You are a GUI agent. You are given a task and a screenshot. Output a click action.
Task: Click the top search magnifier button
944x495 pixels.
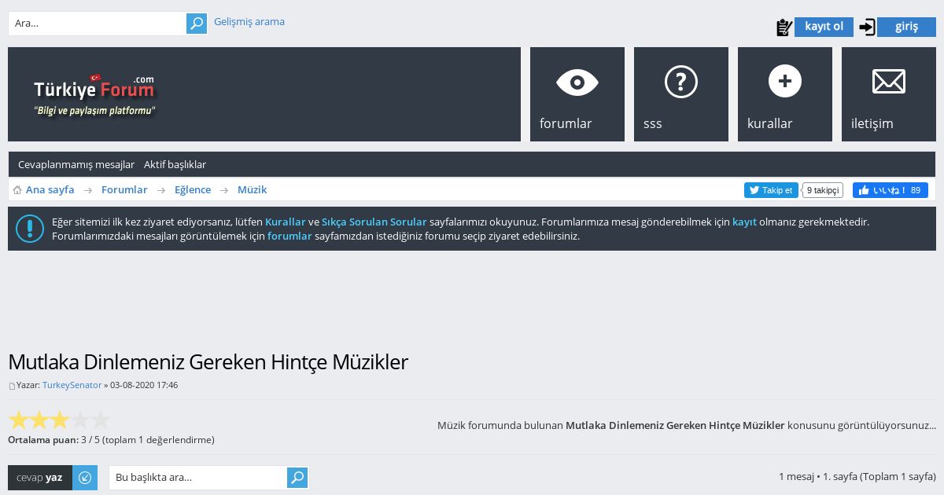[x=197, y=24]
